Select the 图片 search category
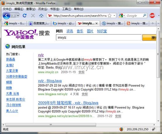This screenshot has height=134, width=162. pos(90,31)
